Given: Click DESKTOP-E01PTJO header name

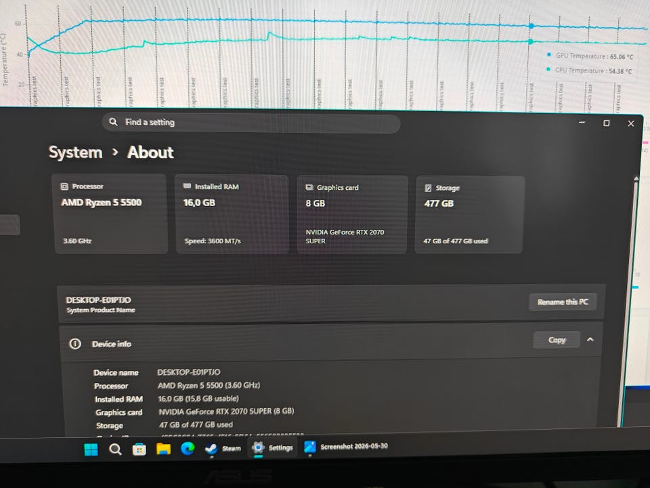Looking at the screenshot, I should pos(99,300).
